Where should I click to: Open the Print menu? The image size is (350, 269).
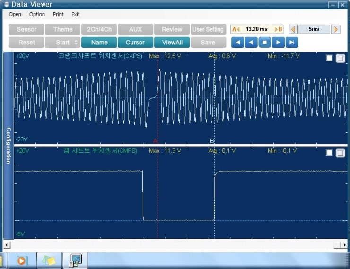tap(58, 14)
